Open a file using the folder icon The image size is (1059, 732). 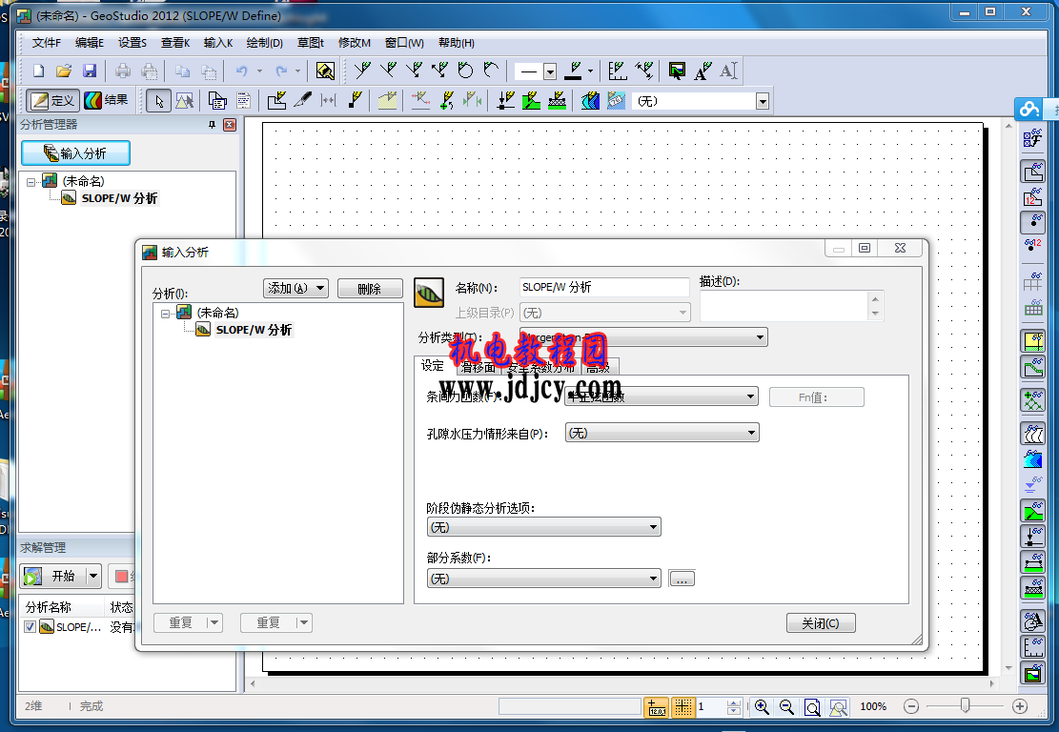pos(64,71)
